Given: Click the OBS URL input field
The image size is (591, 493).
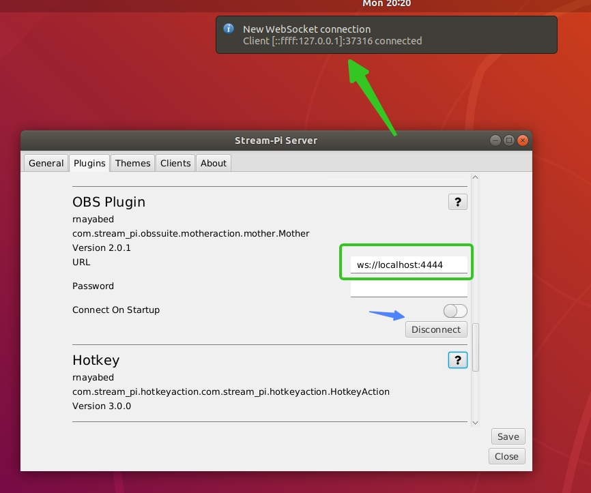Looking at the screenshot, I should click(x=409, y=265).
